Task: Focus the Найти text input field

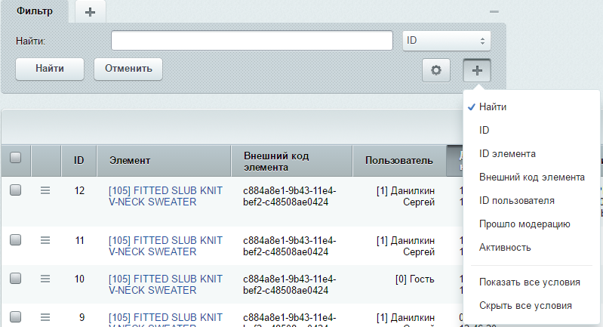Action: click(252, 40)
